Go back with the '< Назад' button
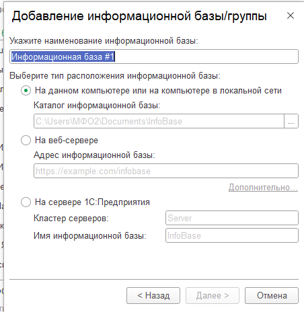Screen dimensions: 304x312 pyautogui.click(x=153, y=296)
